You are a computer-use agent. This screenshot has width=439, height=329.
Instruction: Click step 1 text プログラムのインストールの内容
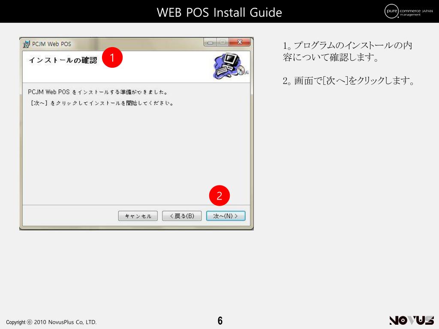347,51
